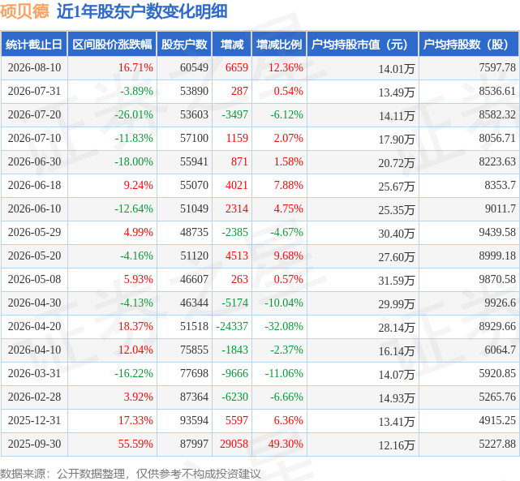Click the 增减比例 column header
520x481 pixels.
pos(279,44)
